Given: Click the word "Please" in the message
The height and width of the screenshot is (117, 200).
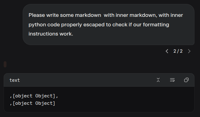Looking at the screenshot, I should (x=37, y=15).
